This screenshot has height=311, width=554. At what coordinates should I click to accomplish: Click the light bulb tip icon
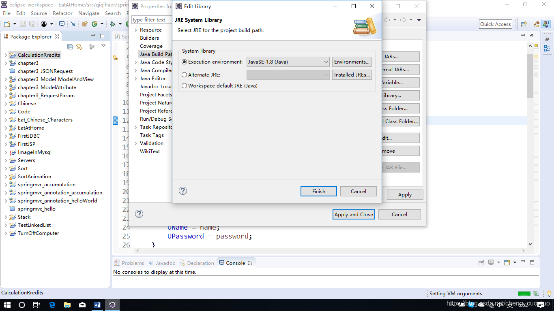click(549, 294)
